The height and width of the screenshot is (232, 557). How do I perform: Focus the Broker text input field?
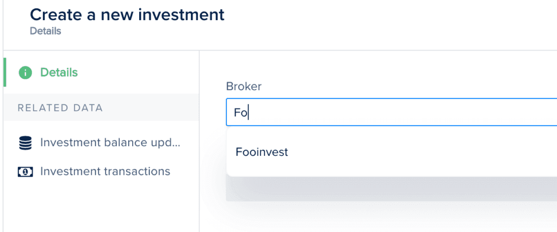point(392,112)
